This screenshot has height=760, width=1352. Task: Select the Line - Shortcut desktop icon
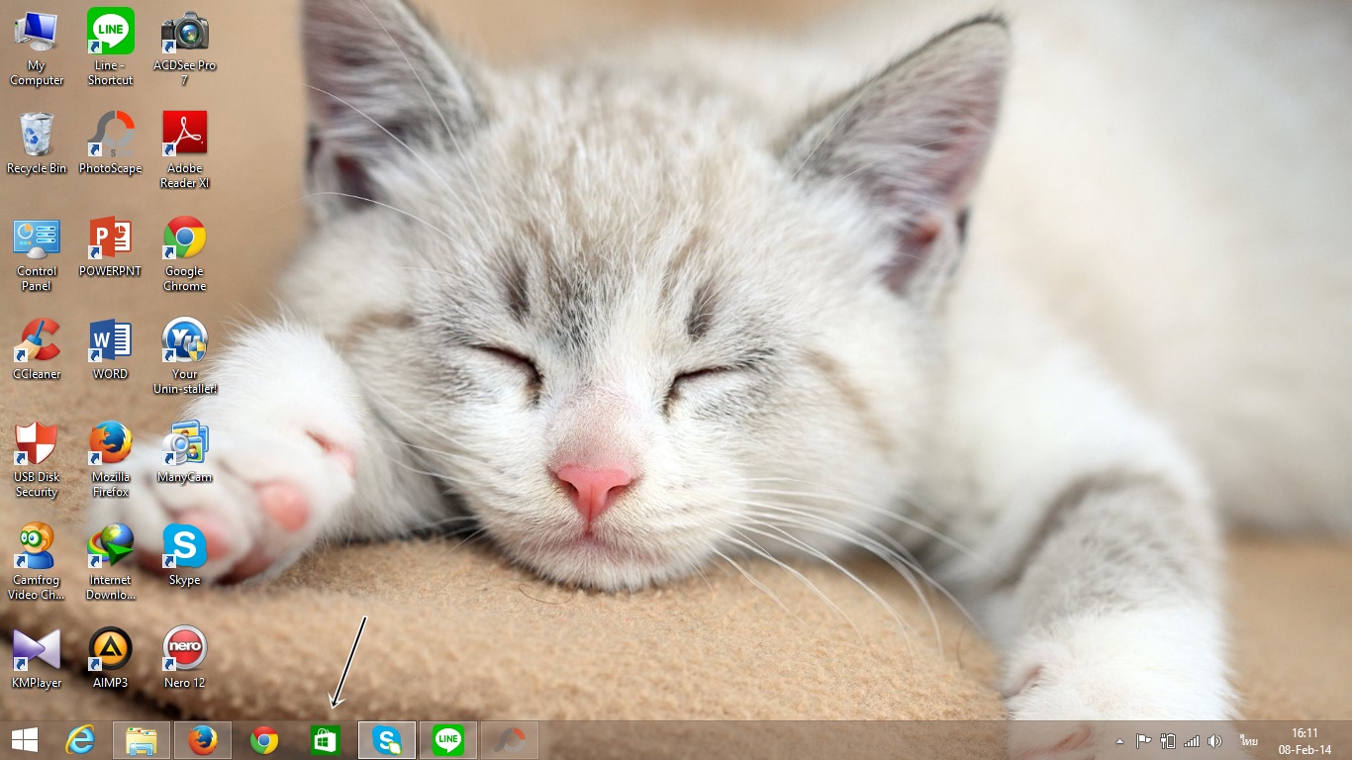(x=110, y=47)
